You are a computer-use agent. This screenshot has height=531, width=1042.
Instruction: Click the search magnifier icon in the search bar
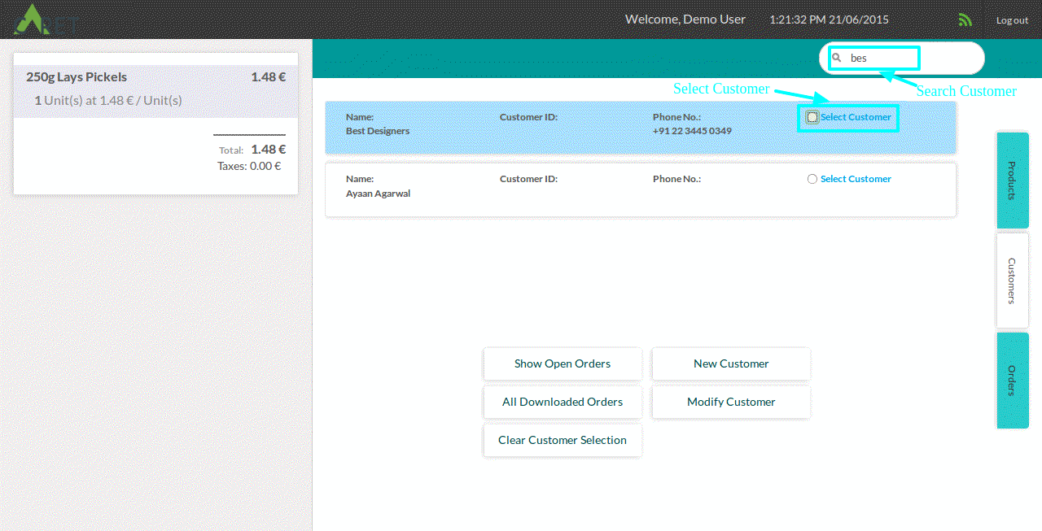click(x=838, y=57)
